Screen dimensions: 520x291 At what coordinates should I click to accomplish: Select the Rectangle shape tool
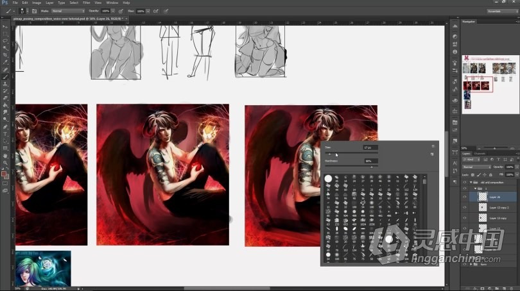(x=5, y=148)
